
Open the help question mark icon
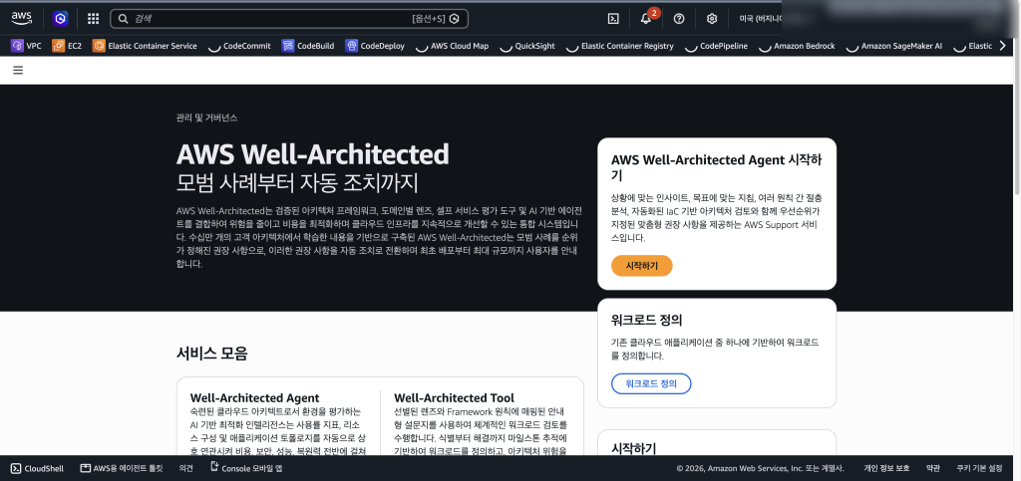pos(678,19)
